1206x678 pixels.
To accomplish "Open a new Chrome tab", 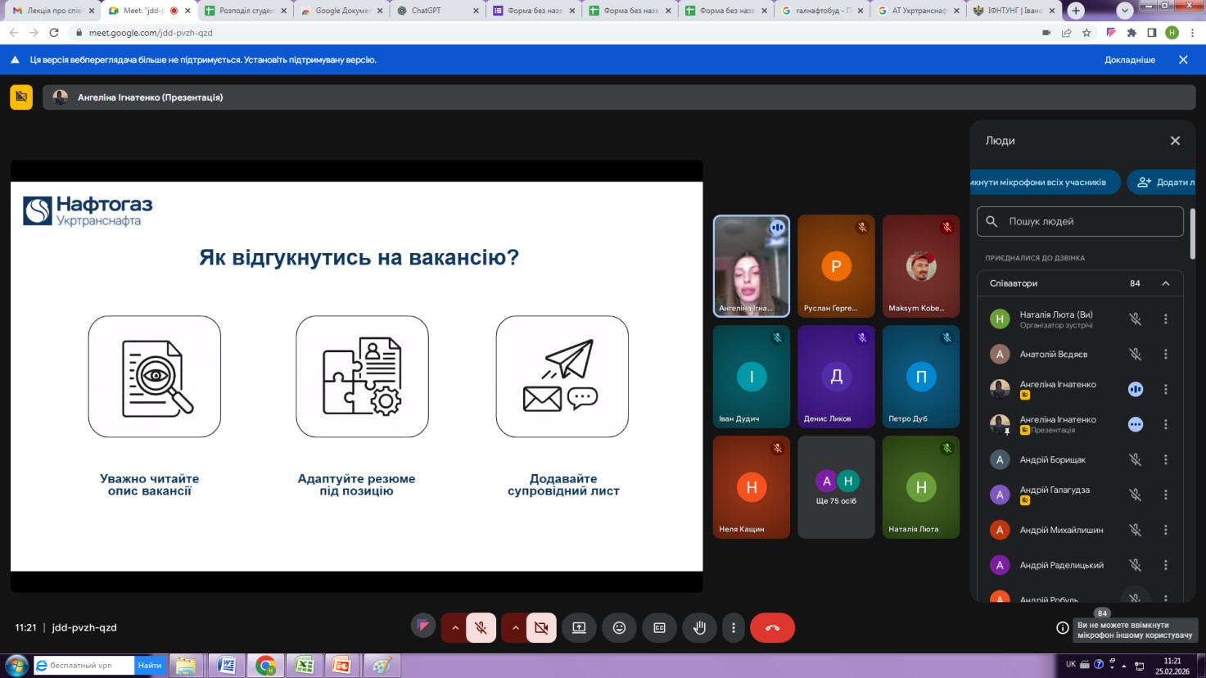I will tap(1076, 11).
